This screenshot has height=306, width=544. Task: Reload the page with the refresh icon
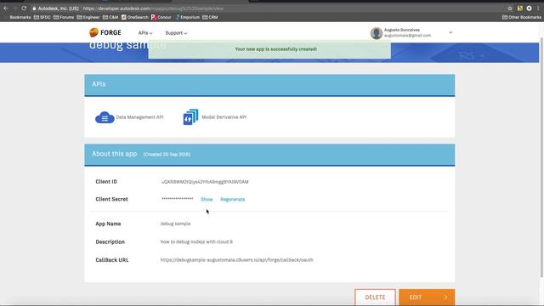24,8
